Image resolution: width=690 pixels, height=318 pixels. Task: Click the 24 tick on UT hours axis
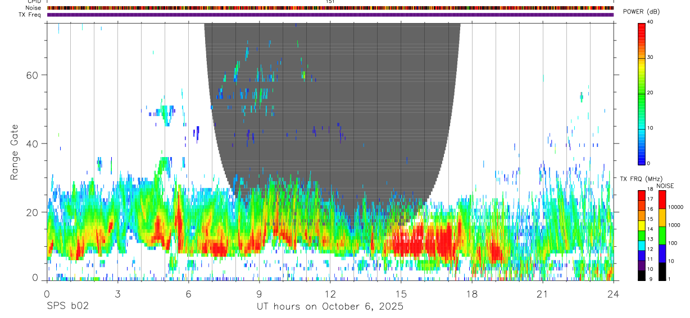coord(613,294)
